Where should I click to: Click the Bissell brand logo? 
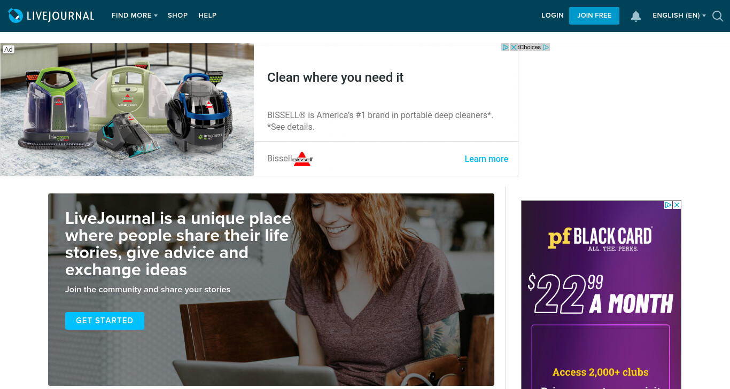point(303,159)
